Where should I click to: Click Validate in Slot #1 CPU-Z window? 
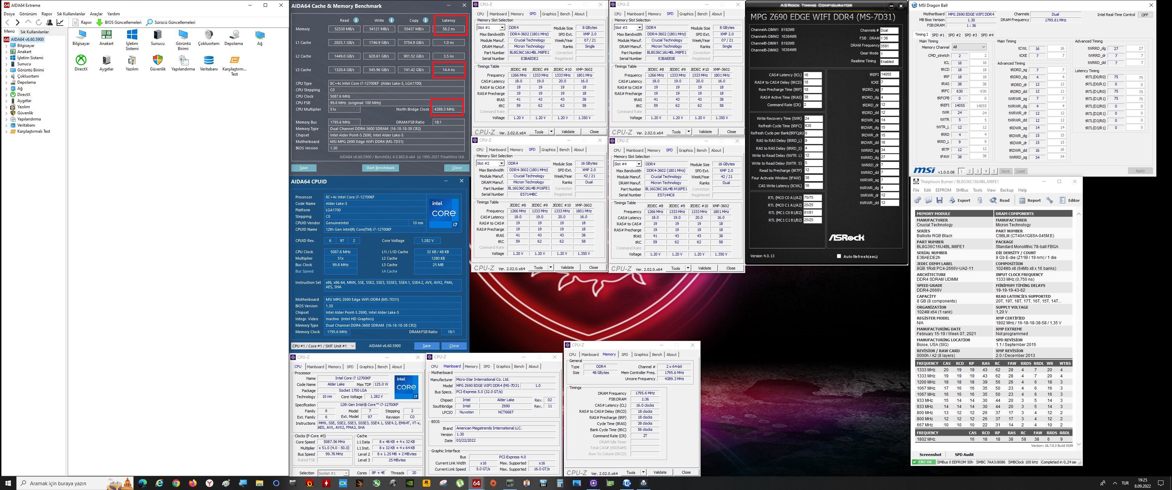point(568,131)
